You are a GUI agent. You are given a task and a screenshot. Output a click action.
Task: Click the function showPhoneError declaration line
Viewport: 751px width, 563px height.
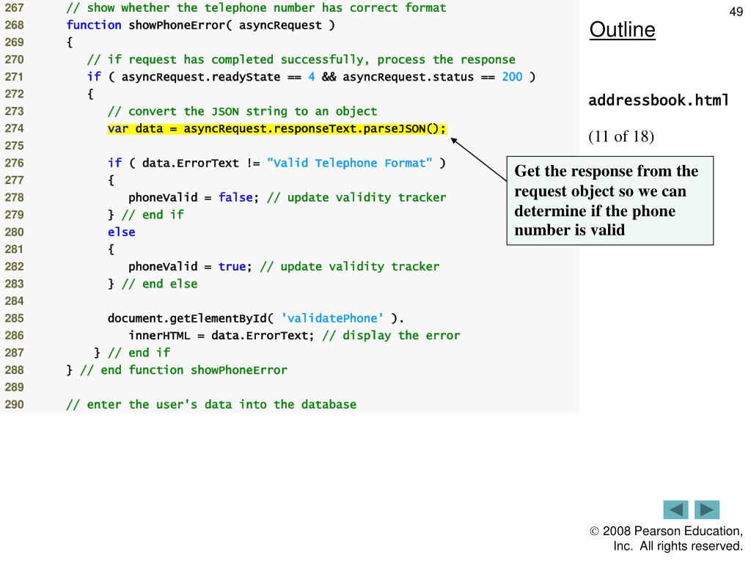[x=200, y=26]
